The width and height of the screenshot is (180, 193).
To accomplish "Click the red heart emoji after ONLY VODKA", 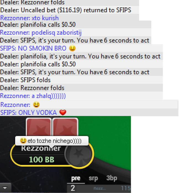I will tap(63, 112).
